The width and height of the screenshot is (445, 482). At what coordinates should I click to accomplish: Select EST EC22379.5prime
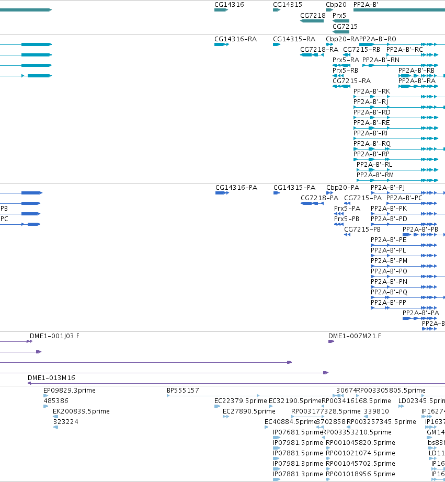241,401
